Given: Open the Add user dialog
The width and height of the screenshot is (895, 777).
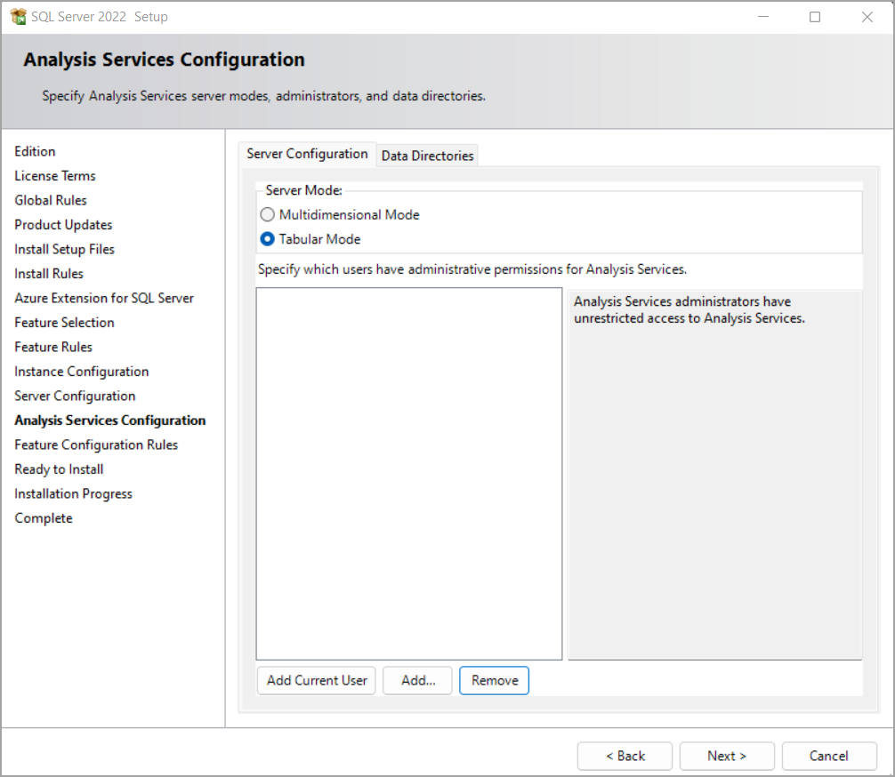Looking at the screenshot, I should click(417, 680).
